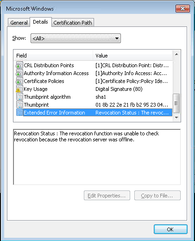Click the CRL Distribution Points field icon
The width and height of the screenshot is (195, 241).
(19, 65)
